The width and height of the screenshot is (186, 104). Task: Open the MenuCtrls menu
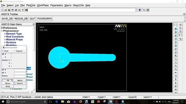pos(78,5)
